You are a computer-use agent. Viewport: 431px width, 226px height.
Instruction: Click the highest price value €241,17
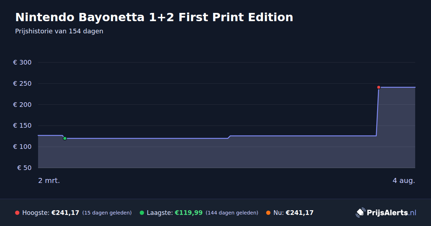(65, 213)
